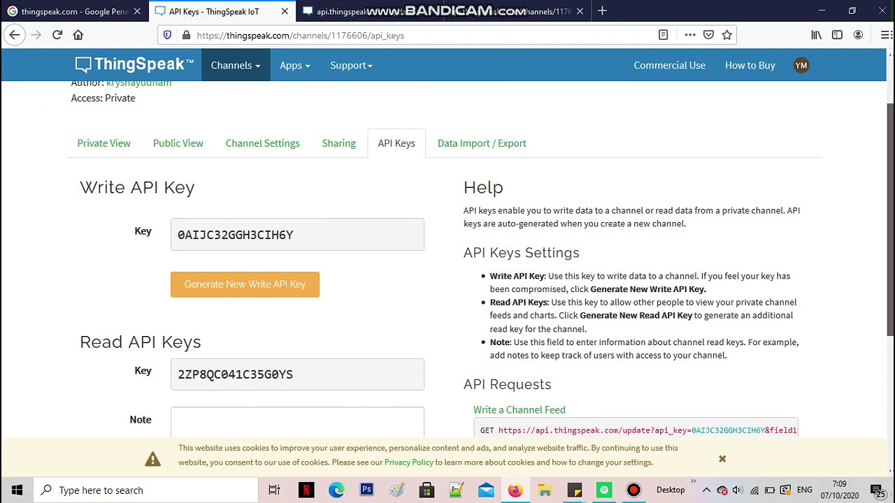Open Microsoft Store from the taskbar

(427, 490)
